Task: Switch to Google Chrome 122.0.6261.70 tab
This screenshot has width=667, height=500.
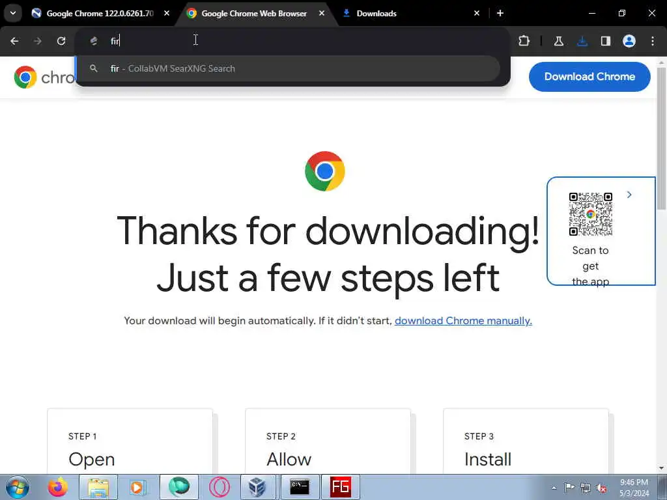Action: 100,13
